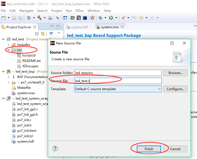Viewport: 197px width, 159px height.
Task: Click the yellow Back navigation arrow
Action: (x=141, y=18)
